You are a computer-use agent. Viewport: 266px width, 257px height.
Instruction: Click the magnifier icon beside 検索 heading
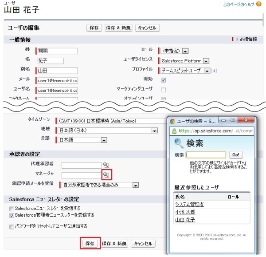click(x=179, y=143)
